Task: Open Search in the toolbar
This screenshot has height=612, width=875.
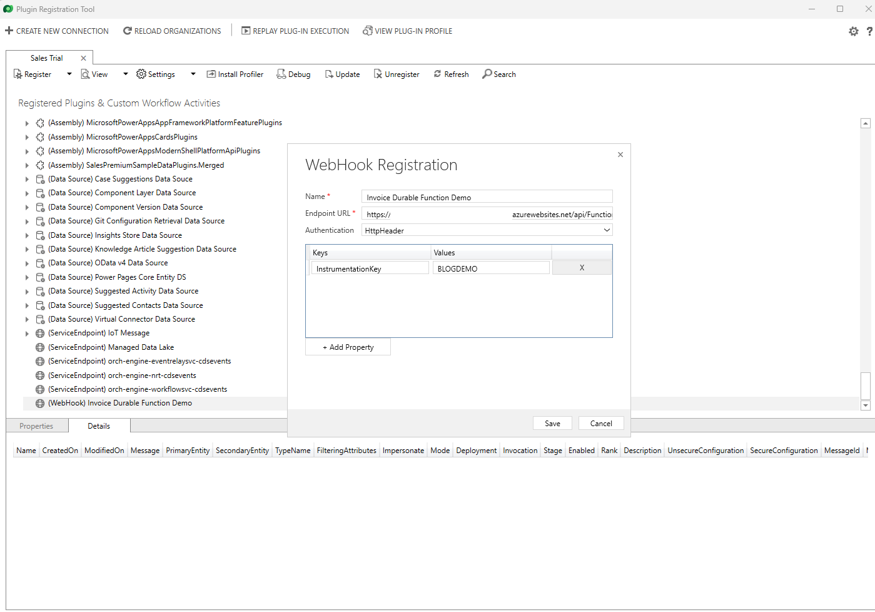Action: (x=499, y=74)
